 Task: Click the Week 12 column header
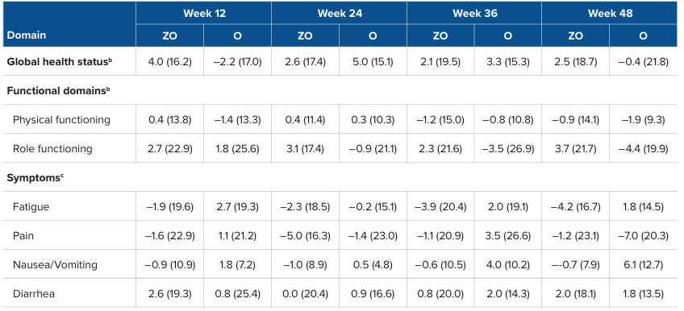pyautogui.click(x=203, y=14)
